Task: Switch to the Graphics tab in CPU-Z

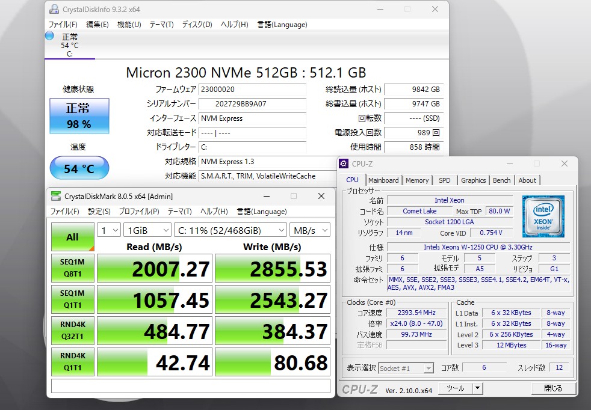Action: pos(474,180)
